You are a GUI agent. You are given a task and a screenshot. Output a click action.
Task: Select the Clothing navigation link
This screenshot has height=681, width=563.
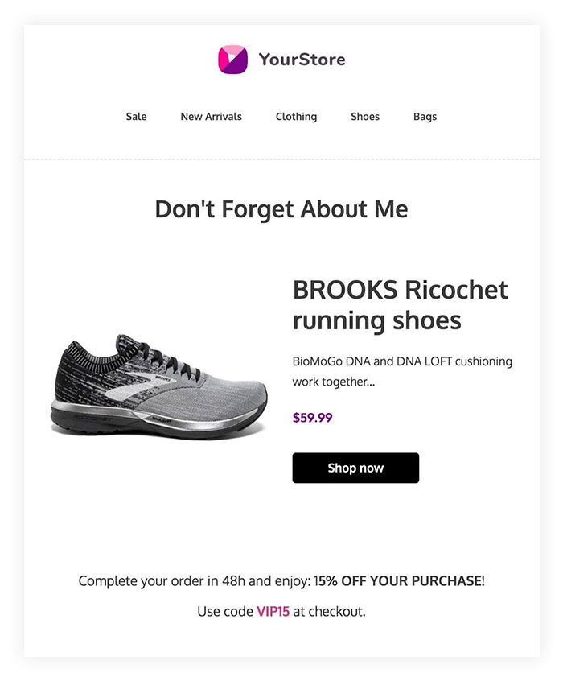pyautogui.click(x=296, y=117)
